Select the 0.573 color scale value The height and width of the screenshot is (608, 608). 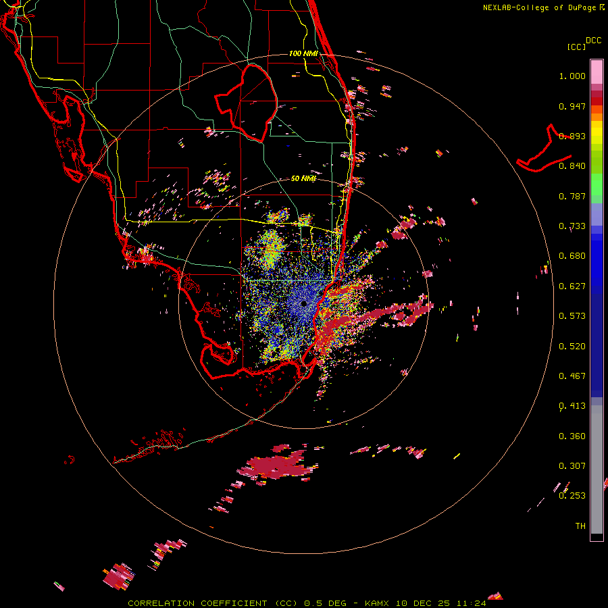(x=572, y=316)
